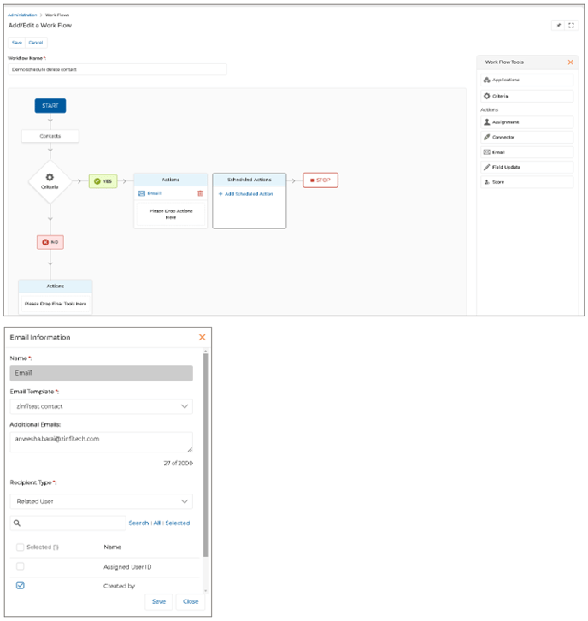Viewport: 588px width, 621px height.
Task: Click the Criteria gear icon in flow diamond
Action: click(x=50, y=177)
